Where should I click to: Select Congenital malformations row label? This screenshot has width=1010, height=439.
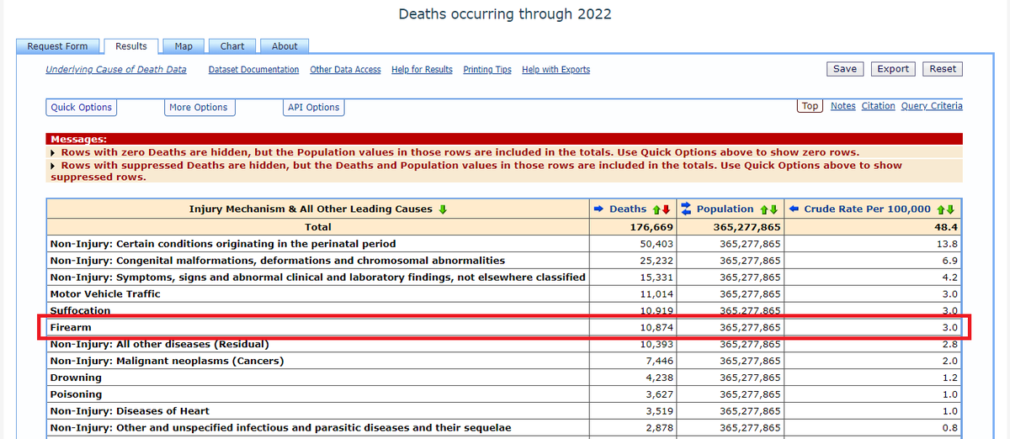click(278, 261)
